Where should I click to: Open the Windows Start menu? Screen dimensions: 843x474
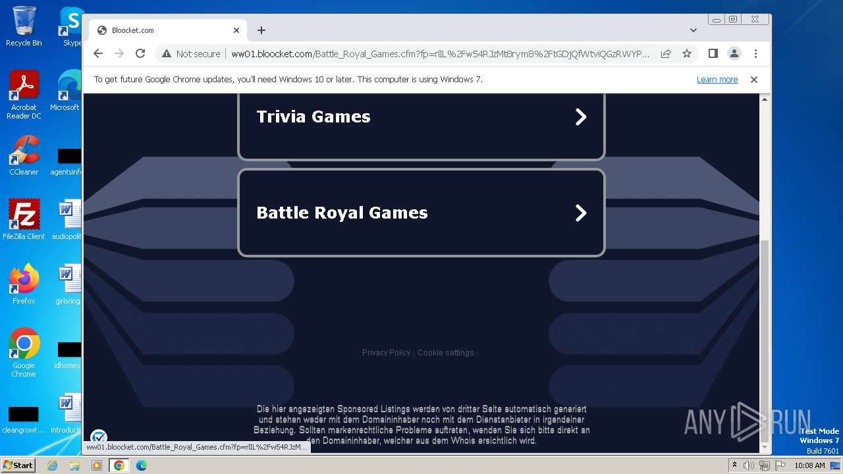tap(18, 465)
